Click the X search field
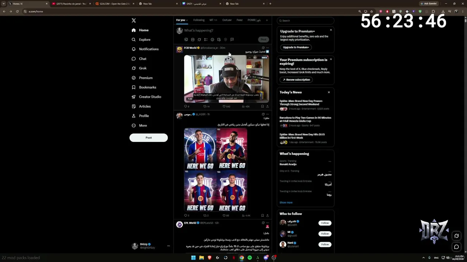Viewport: 467px width, 262px height. coord(306,21)
